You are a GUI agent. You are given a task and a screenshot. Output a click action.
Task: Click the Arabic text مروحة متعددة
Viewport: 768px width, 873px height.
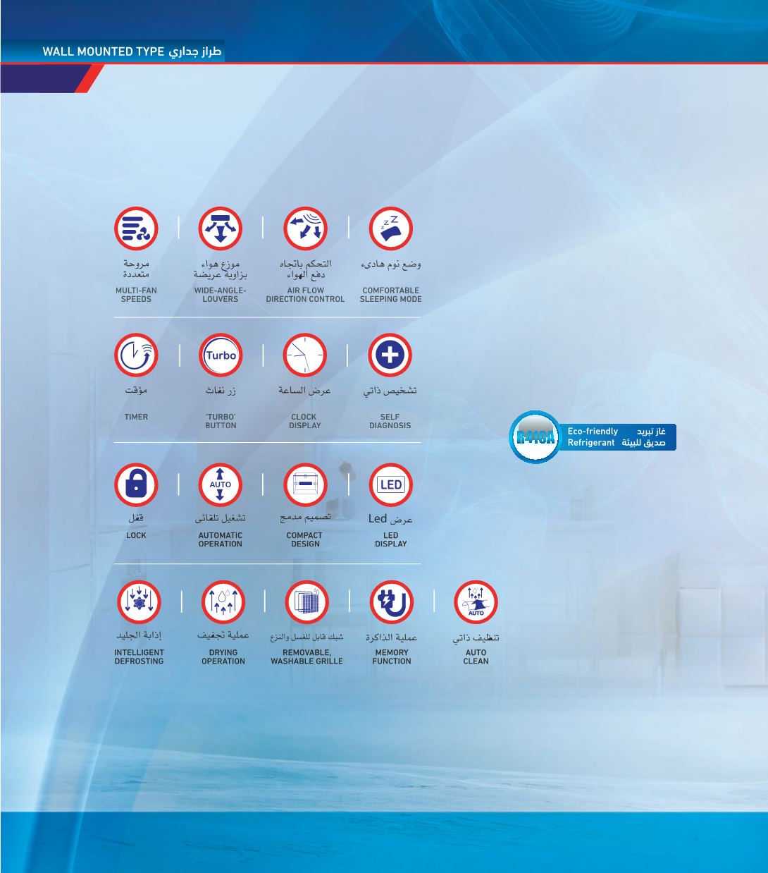(x=136, y=269)
